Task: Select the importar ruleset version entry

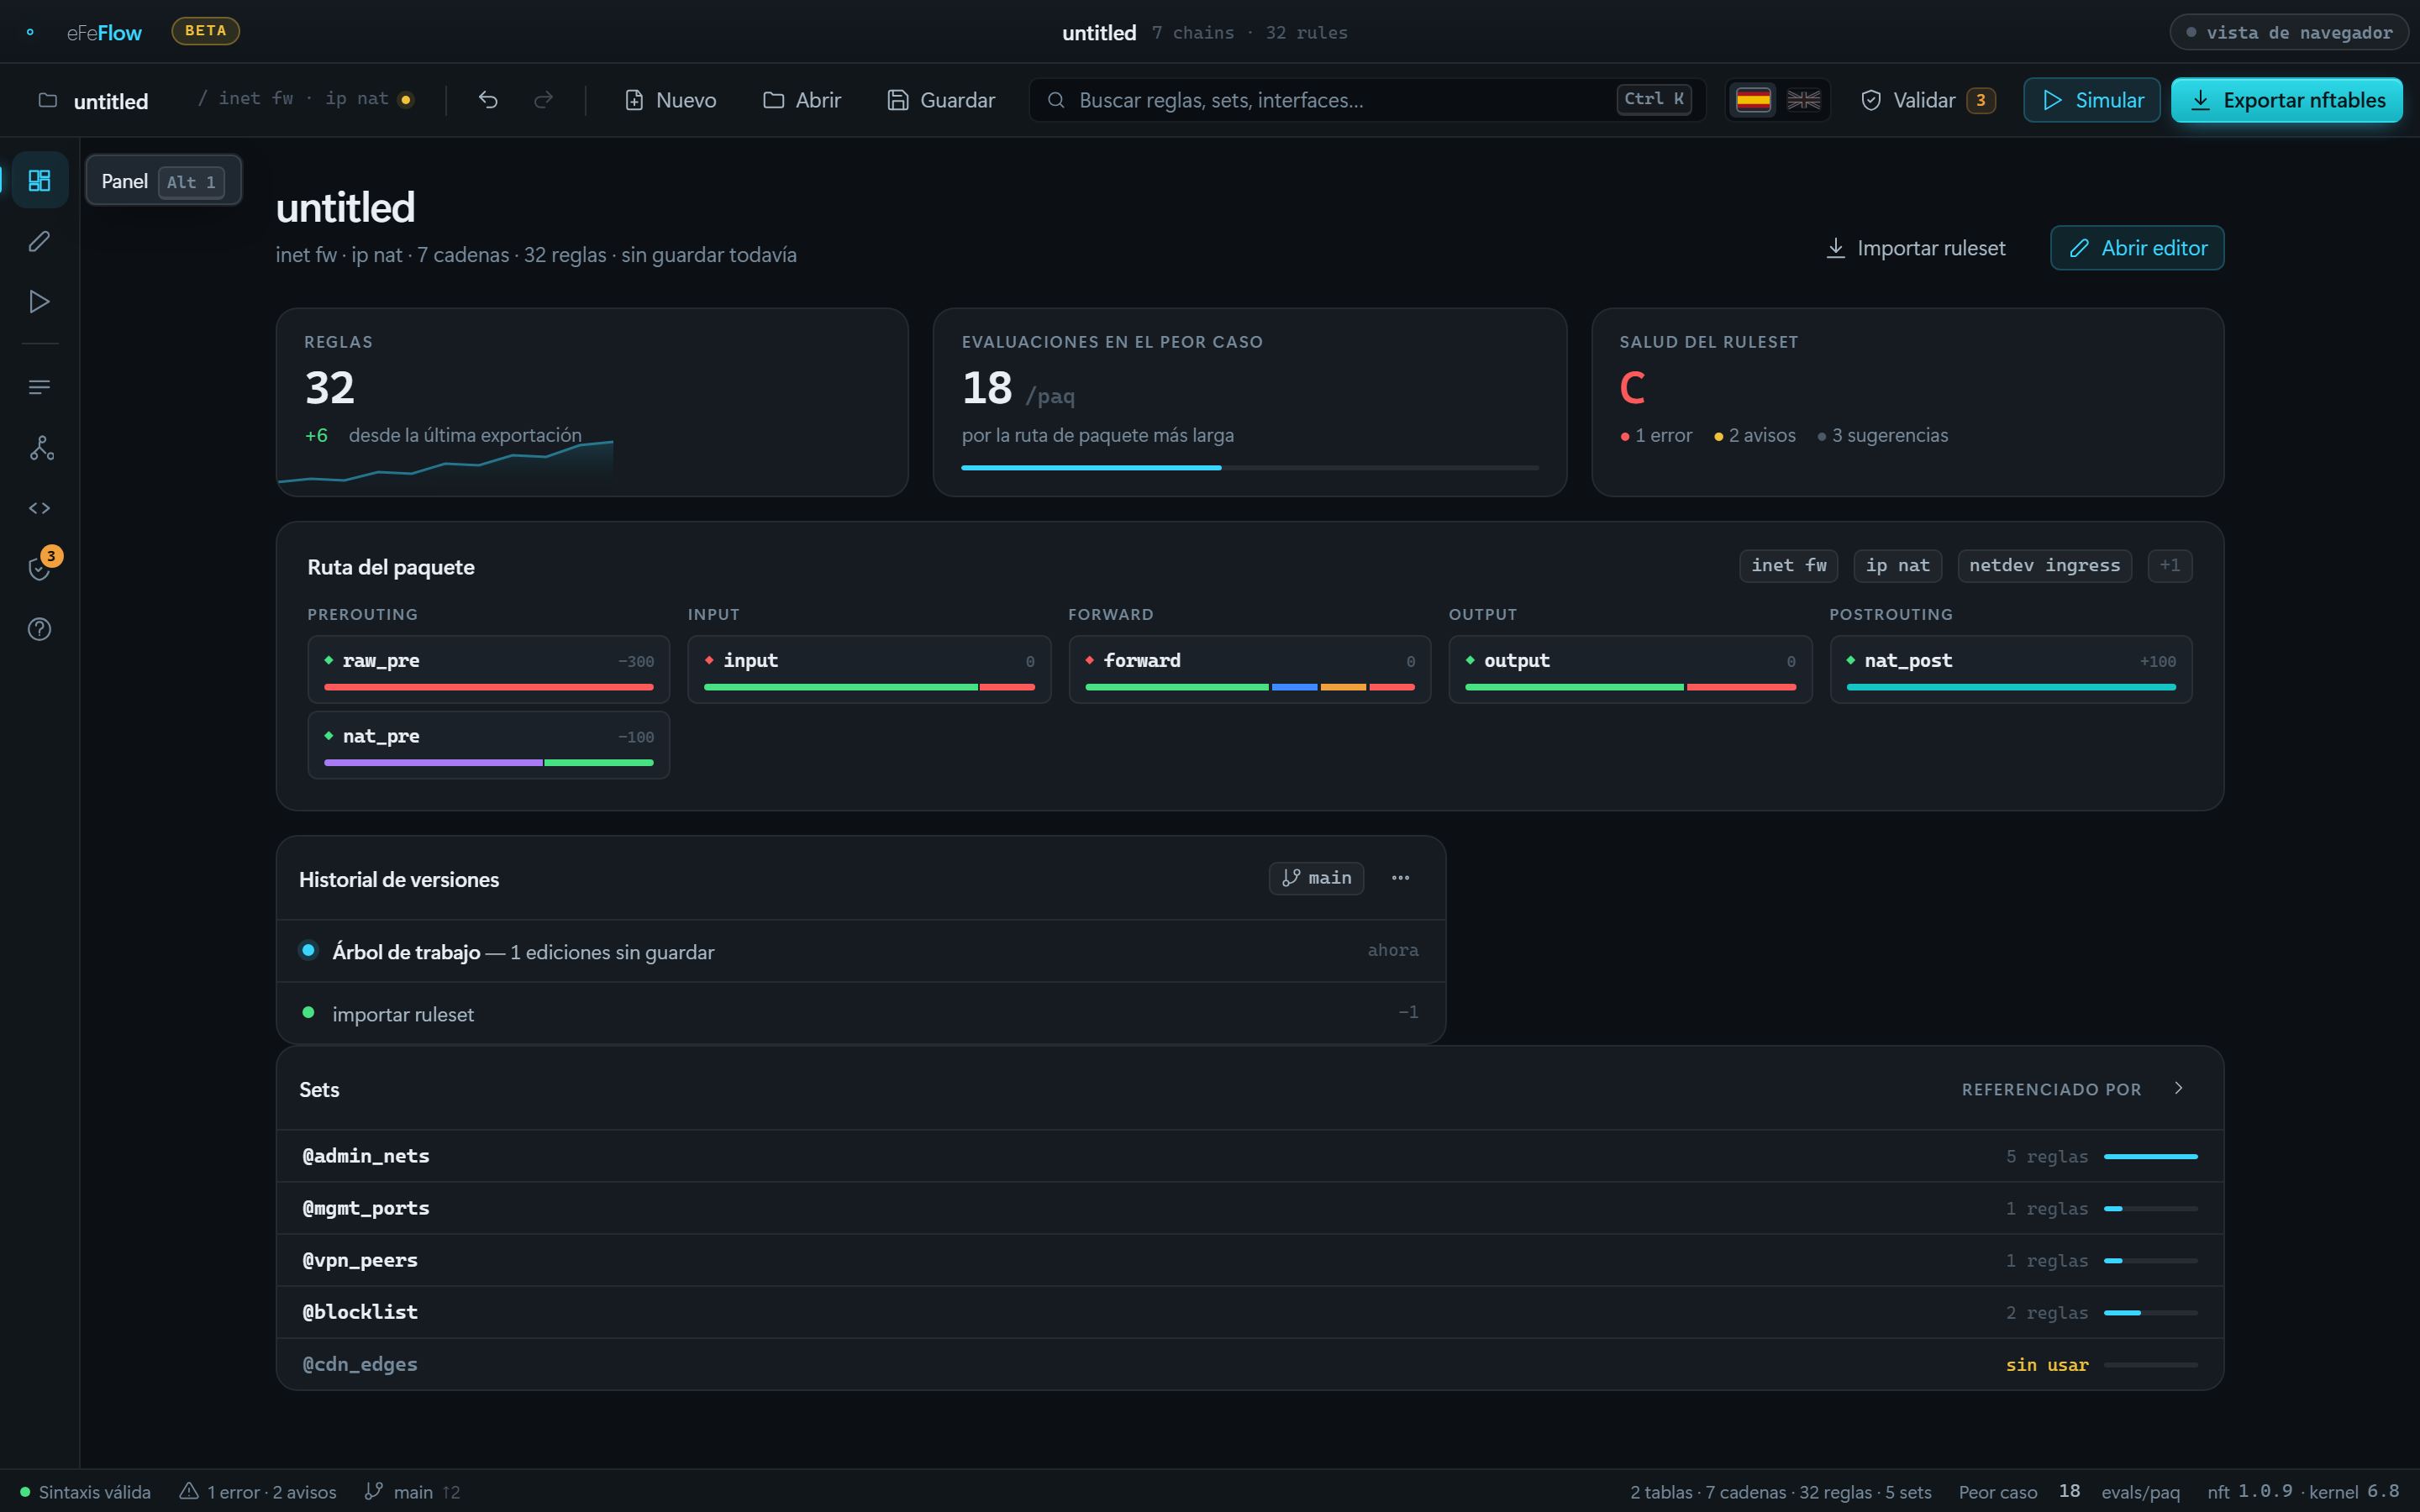Action: (x=860, y=1013)
